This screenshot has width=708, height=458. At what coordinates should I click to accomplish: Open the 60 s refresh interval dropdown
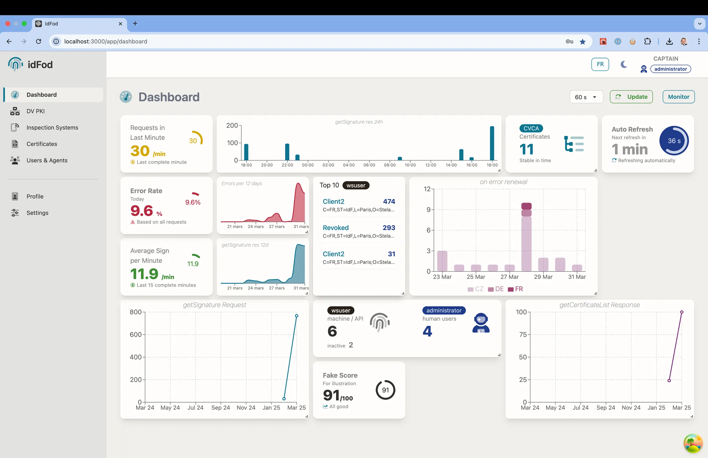[586, 97]
